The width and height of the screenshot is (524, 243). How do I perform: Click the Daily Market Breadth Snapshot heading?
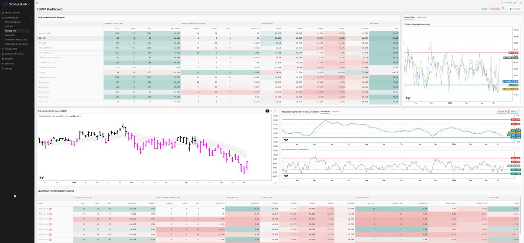tap(52, 17)
